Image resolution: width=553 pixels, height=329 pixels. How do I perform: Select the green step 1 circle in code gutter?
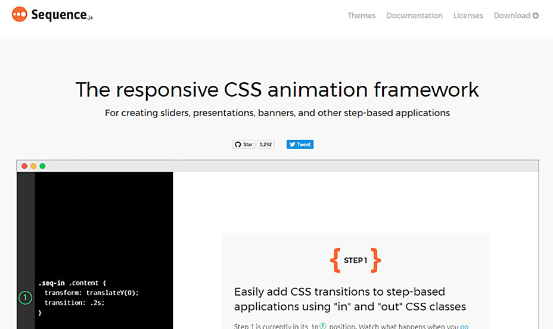25,297
